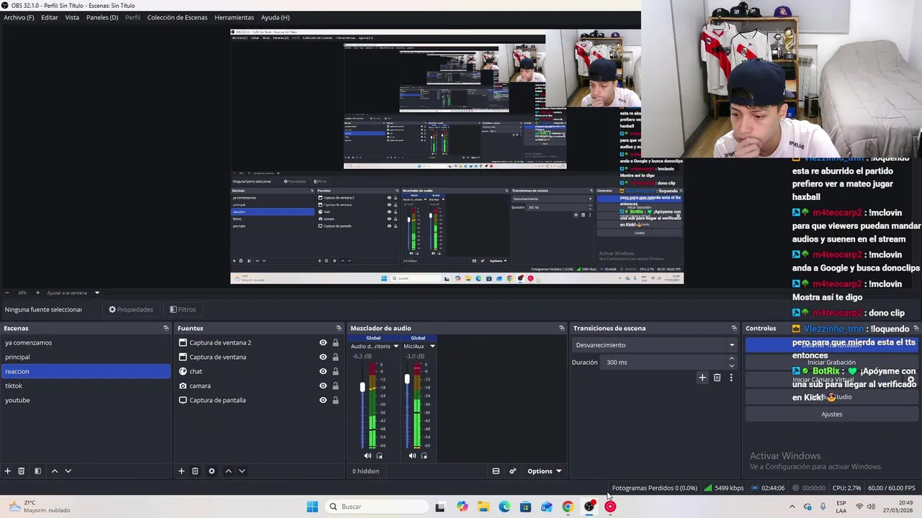Move scene down arrow in Escenas toolbar

[x=68, y=471]
